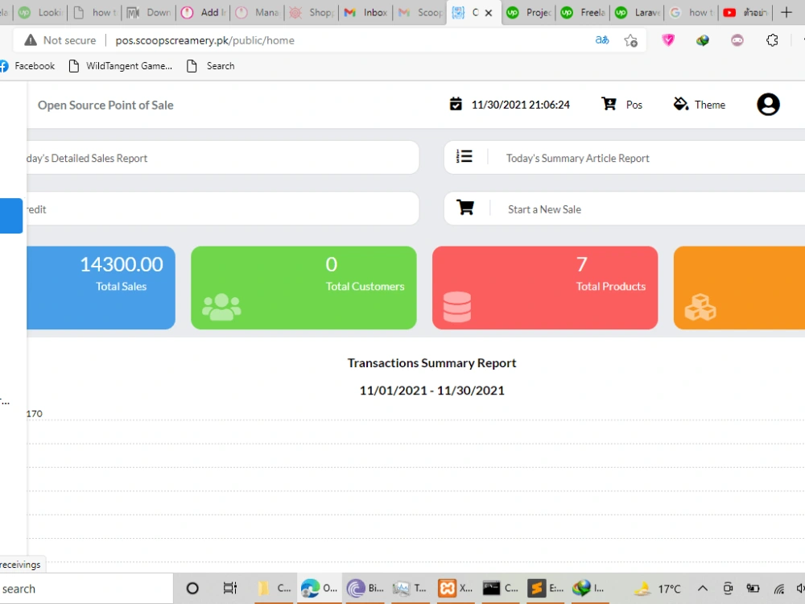This screenshot has height=604, width=805.
Task: Switch to the Larave browser tab
Action: click(x=637, y=12)
